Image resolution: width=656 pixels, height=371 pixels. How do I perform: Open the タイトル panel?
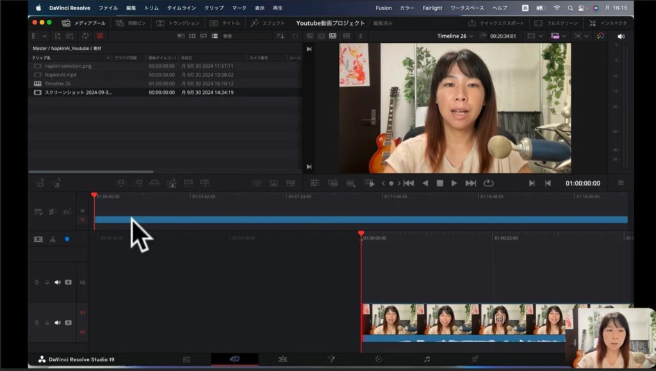pyautogui.click(x=225, y=23)
